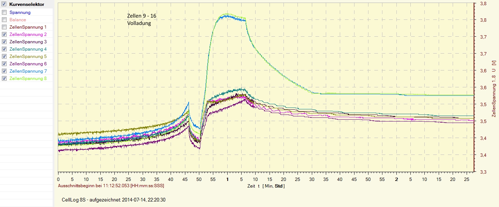This screenshot has width=499, height=207.
Task: Uncheck the ZellenSpannung 3 checkbox
Action: pyautogui.click(x=4, y=42)
